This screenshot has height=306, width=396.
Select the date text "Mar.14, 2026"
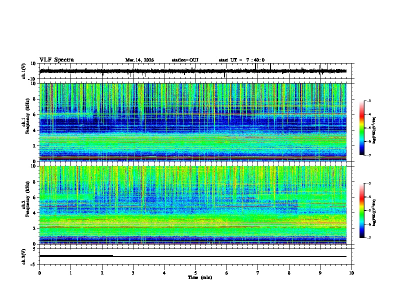pos(139,60)
